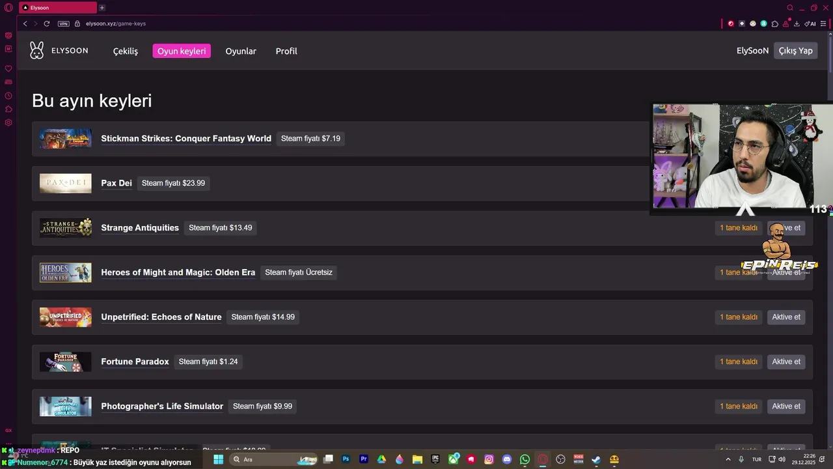Open the Fortune Paradox game link
The image size is (833, 469).
(135, 362)
